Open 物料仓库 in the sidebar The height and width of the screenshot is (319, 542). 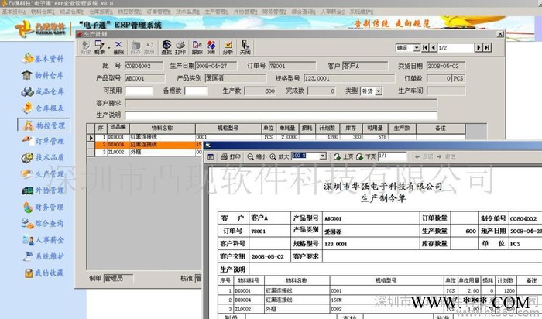click(x=43, y=75)
